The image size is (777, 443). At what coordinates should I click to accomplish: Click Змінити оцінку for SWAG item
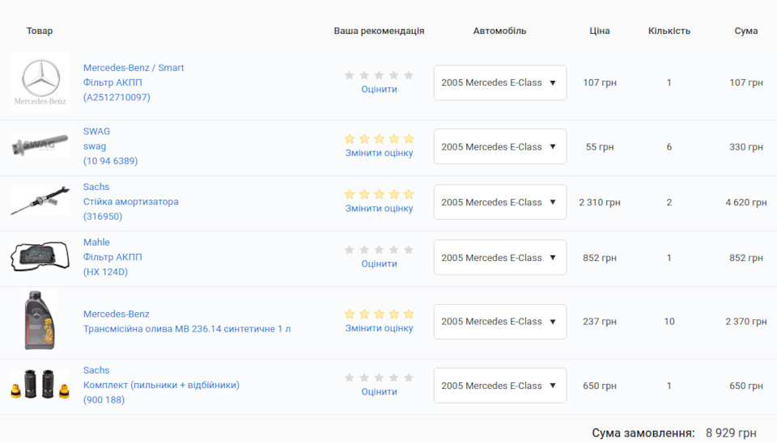(x=379, y=153)
